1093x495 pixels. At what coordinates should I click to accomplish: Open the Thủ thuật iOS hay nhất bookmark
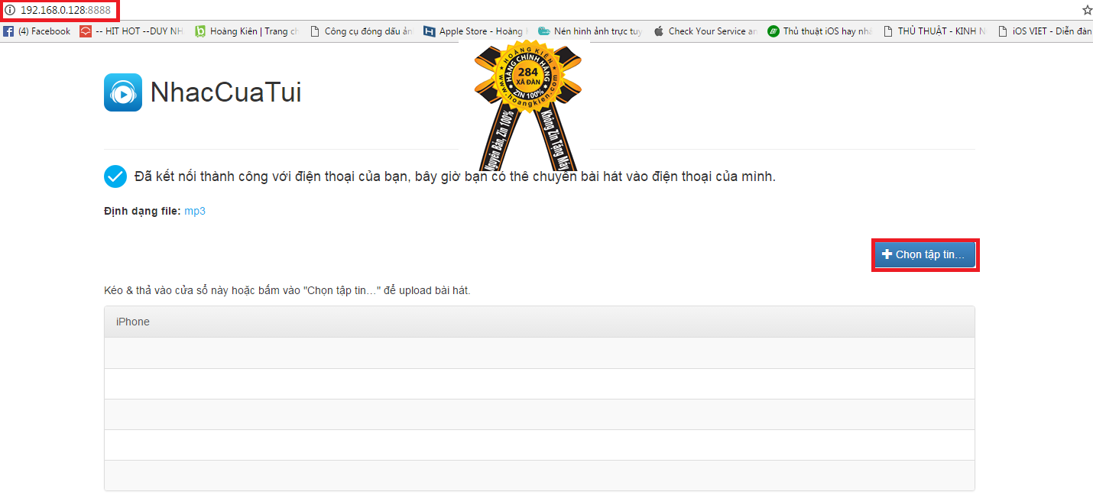(819, 31)
